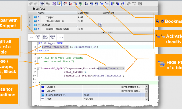
Task: Click #Saved_Temperature on code line 2
Action: point(55,47)
